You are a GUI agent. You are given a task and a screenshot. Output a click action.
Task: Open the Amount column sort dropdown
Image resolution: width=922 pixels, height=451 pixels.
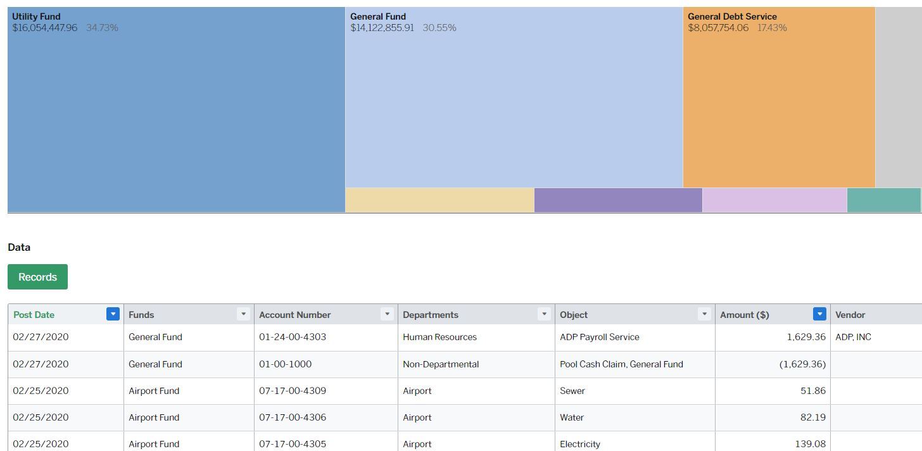(x=819, y=314)
